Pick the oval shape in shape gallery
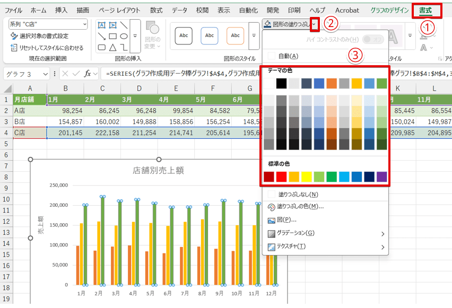452x308 pixels. coord(124,37)
